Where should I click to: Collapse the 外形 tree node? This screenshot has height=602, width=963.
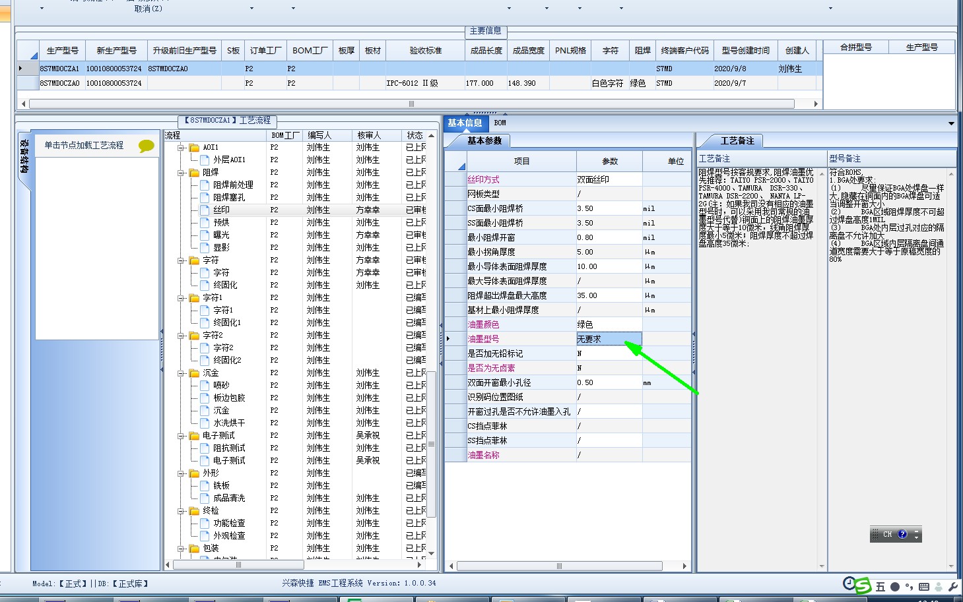[181, 473]
